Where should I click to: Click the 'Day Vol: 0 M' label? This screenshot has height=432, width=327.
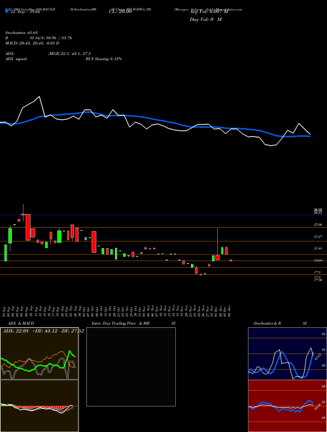pyautogui.click(x=205, y=20)
